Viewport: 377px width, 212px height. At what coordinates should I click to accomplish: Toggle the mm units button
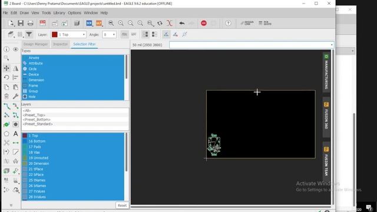tap(124, 34)
